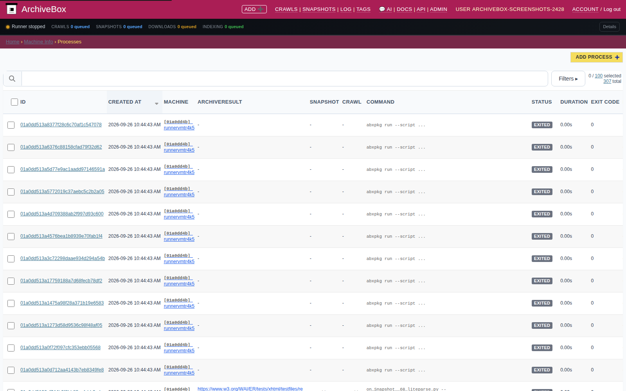This screenshot has width=626, height=391.
Task: Click the ArchiveBox title text
Action: coord(44,9)
